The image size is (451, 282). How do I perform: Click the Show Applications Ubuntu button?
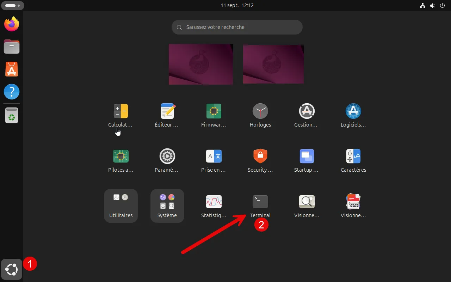(12, 270)
